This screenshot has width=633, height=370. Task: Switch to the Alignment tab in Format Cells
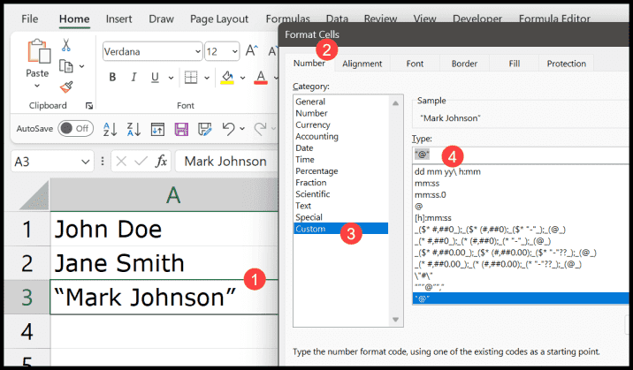(362, 64)
